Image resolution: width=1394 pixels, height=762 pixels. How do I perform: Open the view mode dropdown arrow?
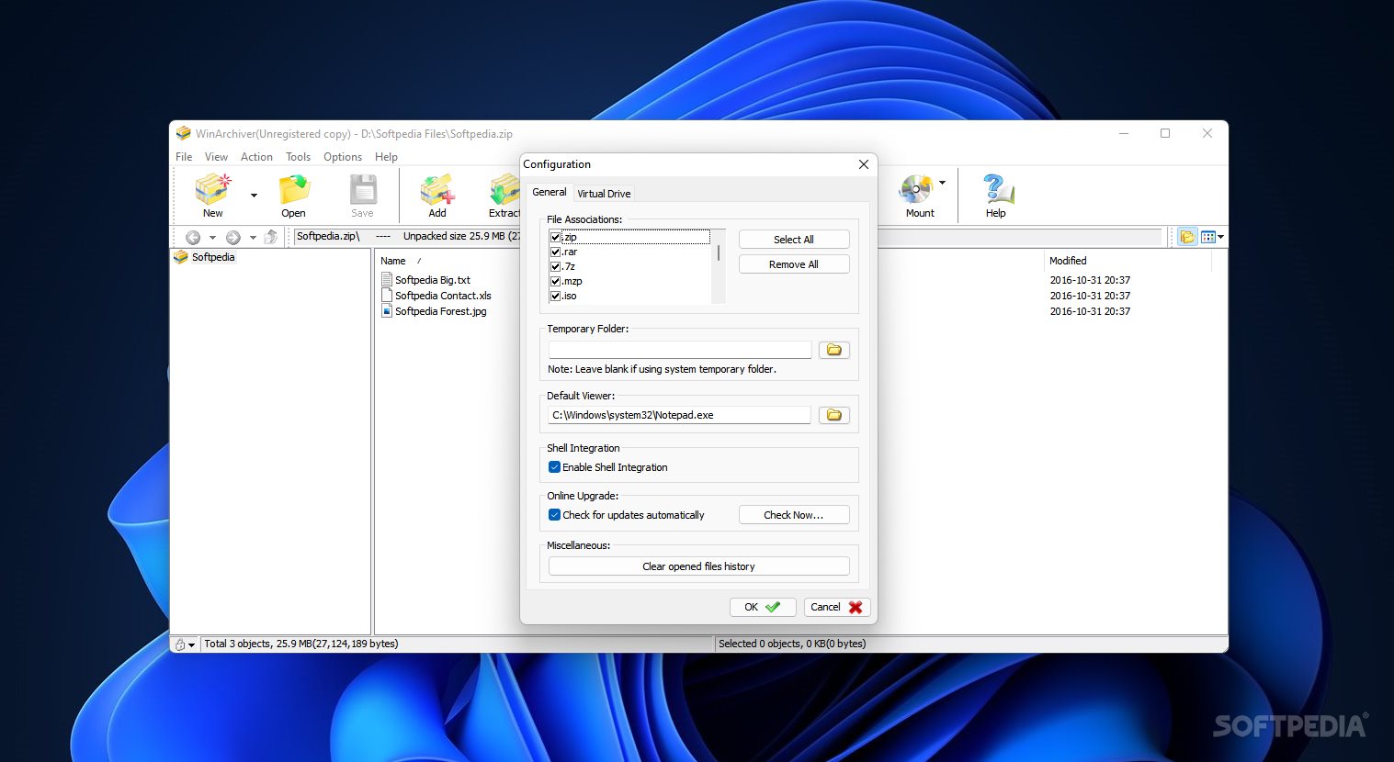(1220, 237)
